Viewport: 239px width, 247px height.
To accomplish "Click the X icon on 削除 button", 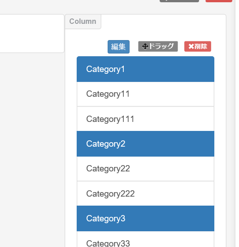I will click(191, 46).
